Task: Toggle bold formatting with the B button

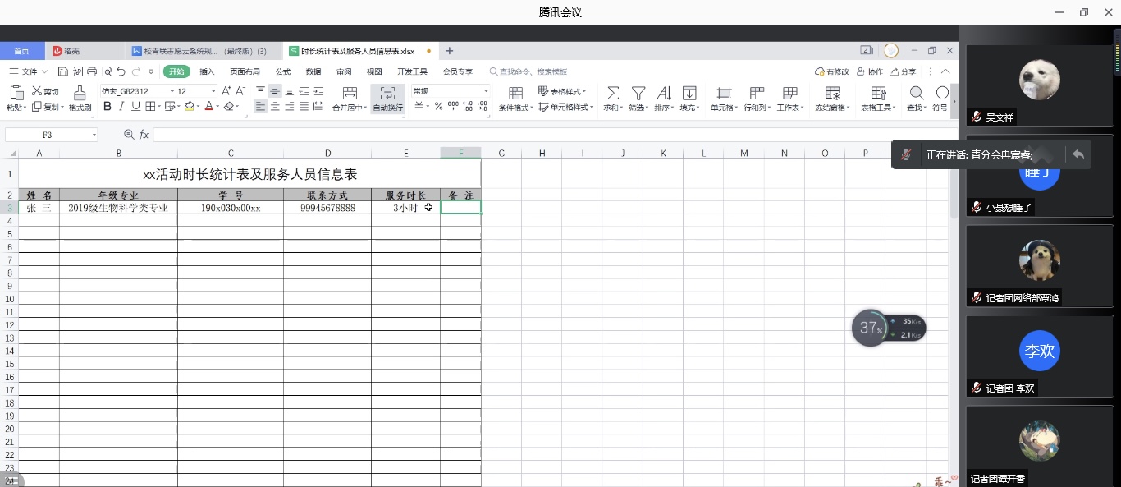Action: pos(107,107)
